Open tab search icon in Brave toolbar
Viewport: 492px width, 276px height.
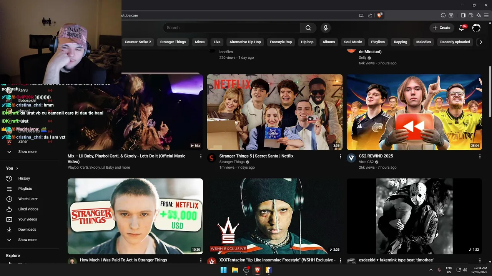(451, 15)
